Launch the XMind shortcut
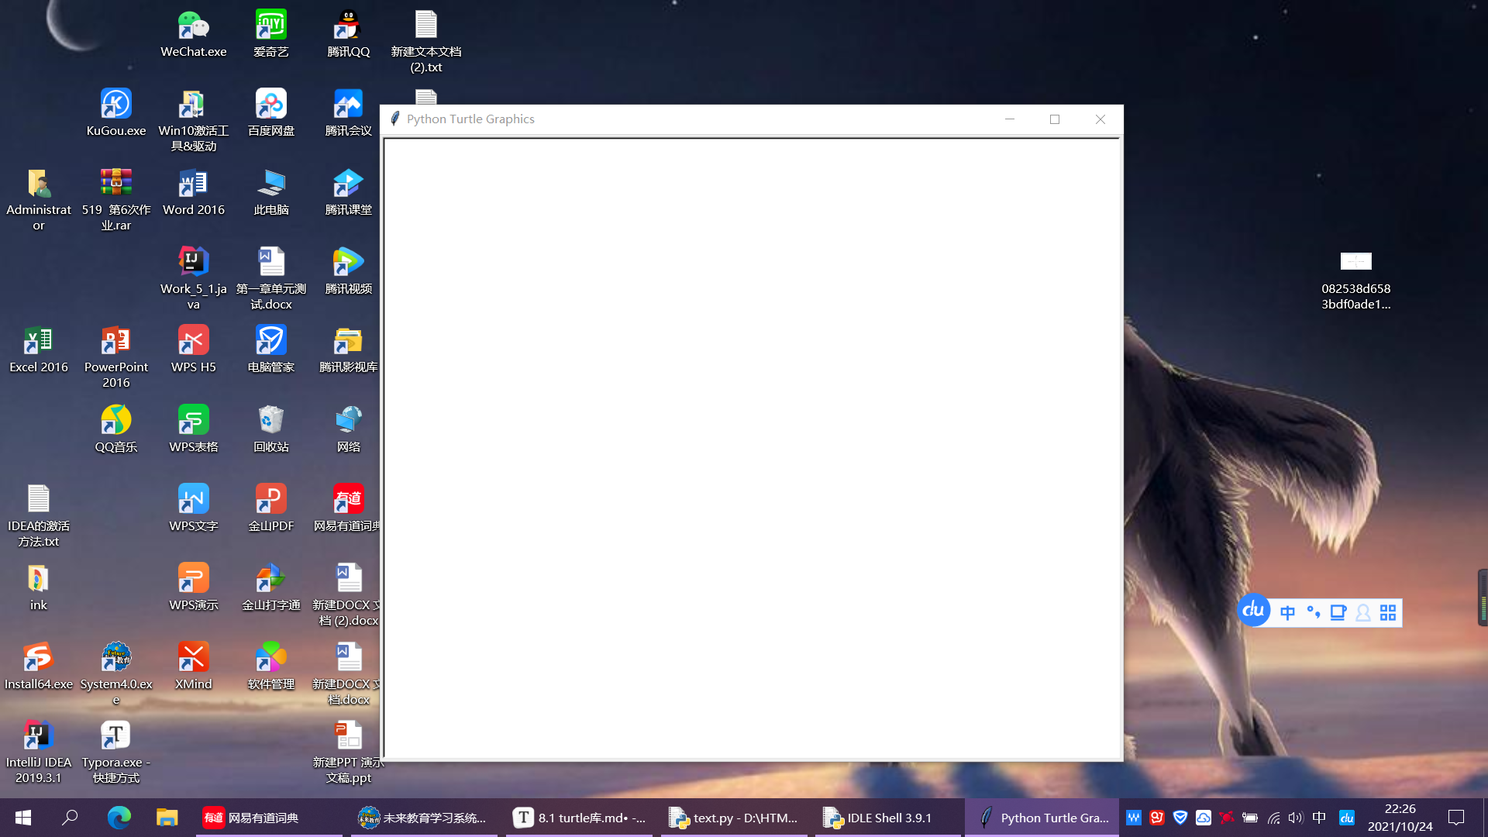This screenshot has width=1488, height=837. pos(193,666)
